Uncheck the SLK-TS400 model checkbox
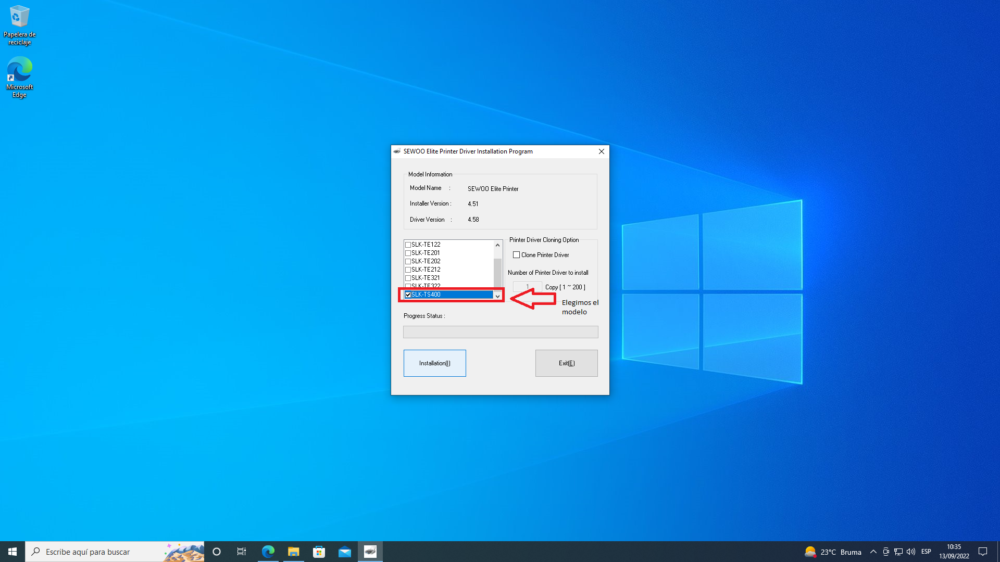Screen dimensions: 1000x562 (x=408, y=295)
